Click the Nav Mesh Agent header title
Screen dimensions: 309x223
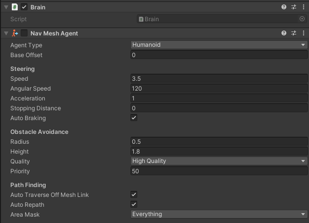pyautogui.click(x=54, y=33)
